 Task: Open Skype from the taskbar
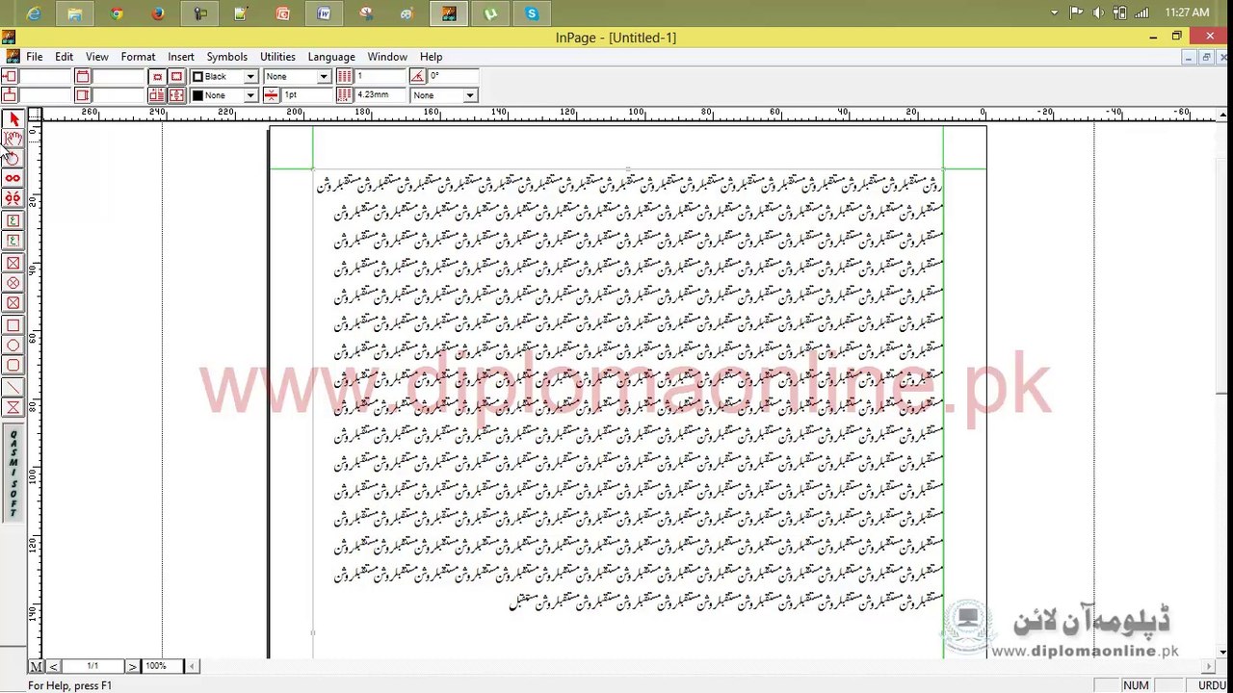click(x=532, y=13)
